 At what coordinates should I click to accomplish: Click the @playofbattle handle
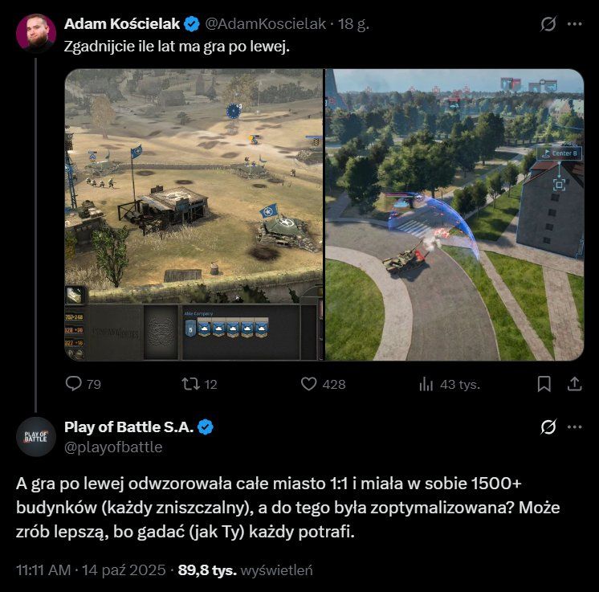(113, 447)
